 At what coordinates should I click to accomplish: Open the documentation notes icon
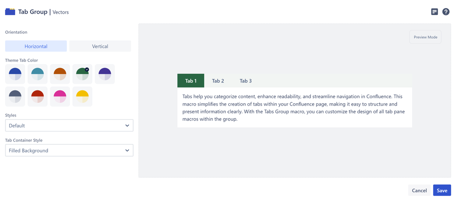(x=435, y=12)
